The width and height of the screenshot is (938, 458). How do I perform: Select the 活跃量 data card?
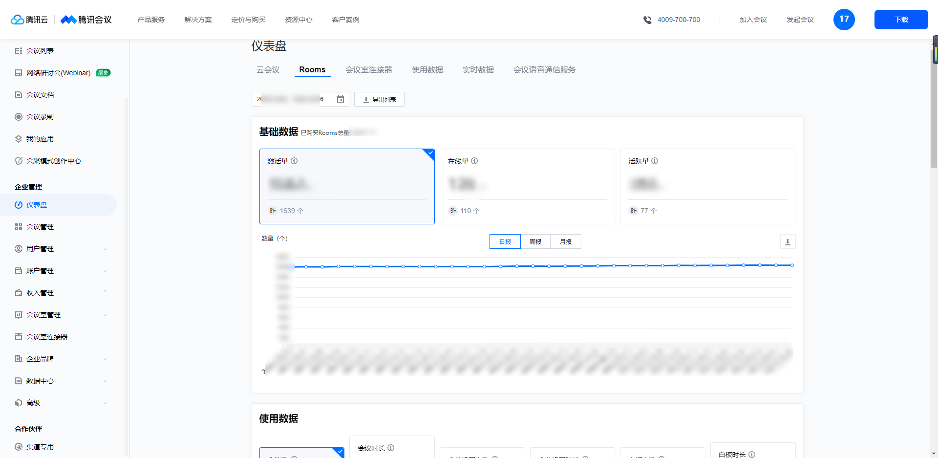[707, 186]
